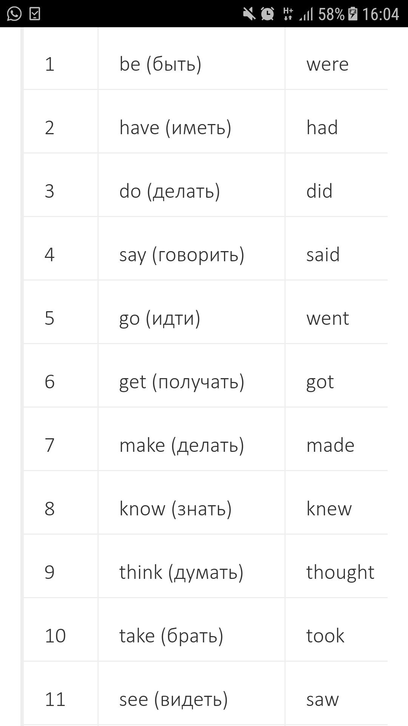Tap the 58% battery percentage text
This screenshot has height=726, width=408.
331,14
